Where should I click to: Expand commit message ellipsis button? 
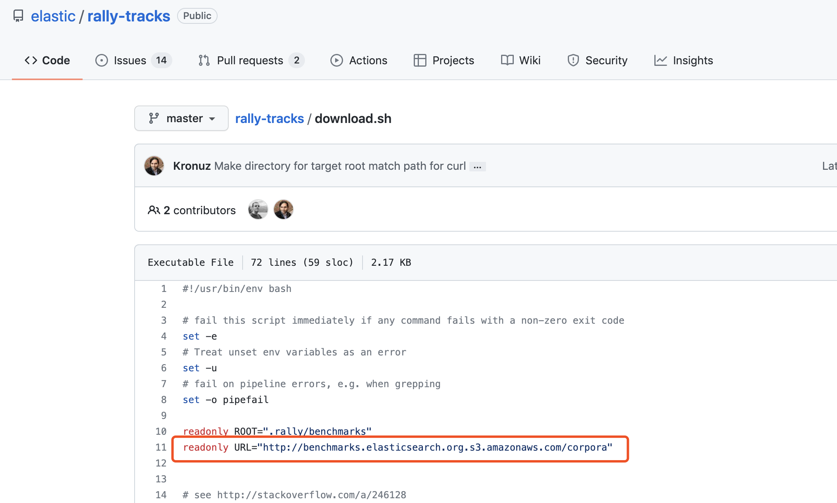pyautogui.click(x=477, y=167)
